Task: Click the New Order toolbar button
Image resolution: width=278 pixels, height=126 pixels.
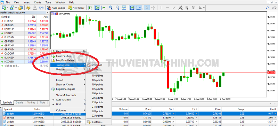Action: (x=76, y=8)
